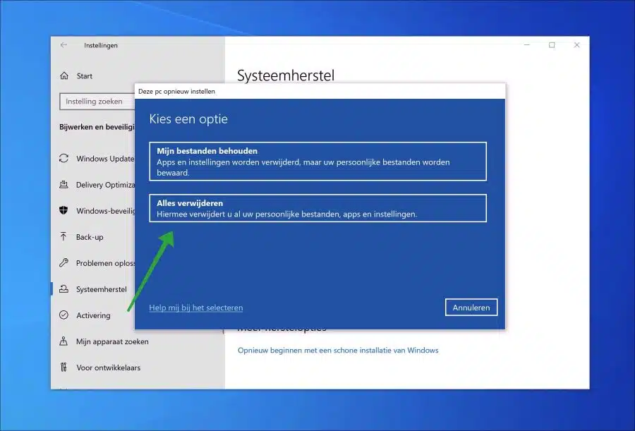Click 'Deze pc opnieuw instellen' dialog title
The height and width of the screenshot is (431, 635).
pyautogui.click(x=176, y=92)
